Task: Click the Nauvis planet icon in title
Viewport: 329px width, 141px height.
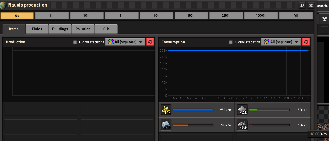Action: pyautogui.click(x=3, y=5)
